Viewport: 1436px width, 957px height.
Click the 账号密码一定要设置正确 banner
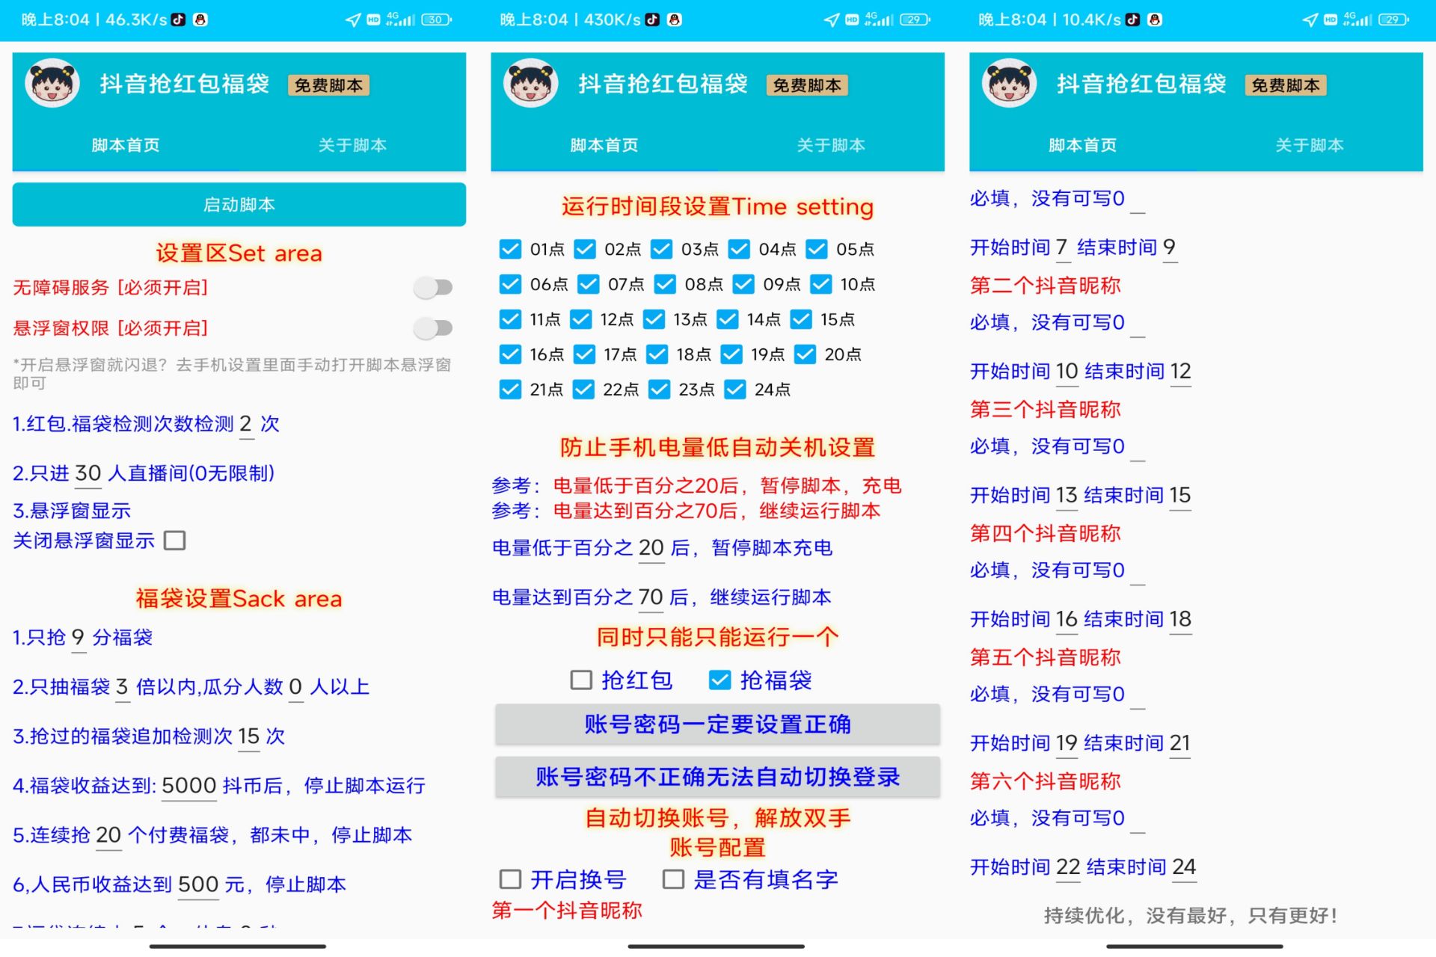(717, 724)
